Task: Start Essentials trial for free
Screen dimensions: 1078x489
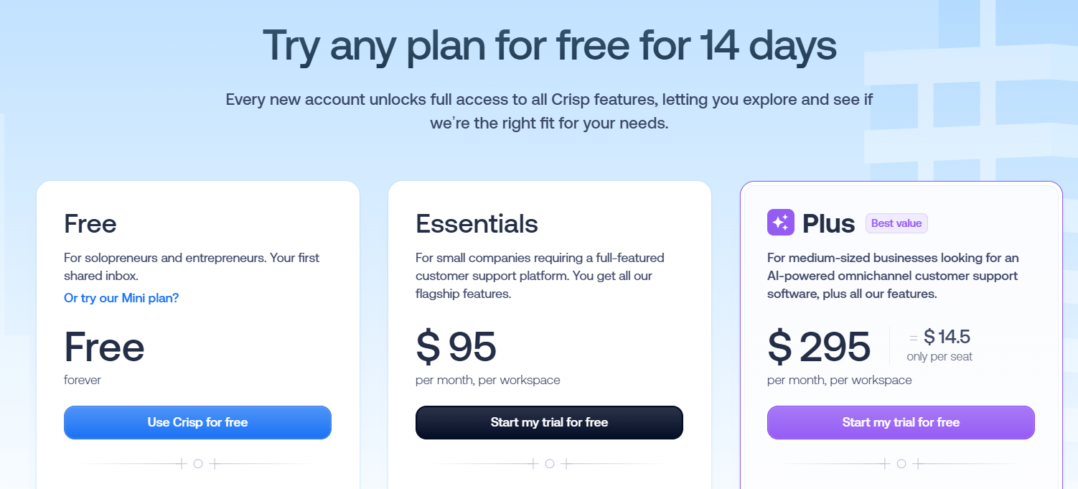Action: [549, 422]
